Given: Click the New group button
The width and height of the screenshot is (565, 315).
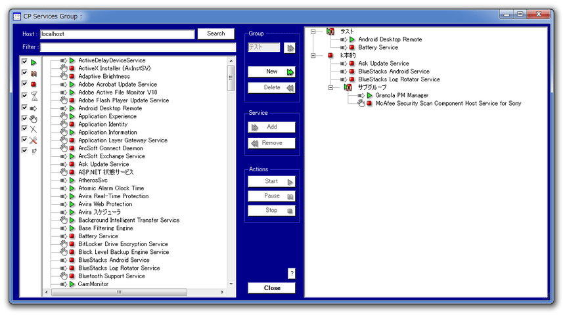Looking at the screenshot, I should point(272,72).
